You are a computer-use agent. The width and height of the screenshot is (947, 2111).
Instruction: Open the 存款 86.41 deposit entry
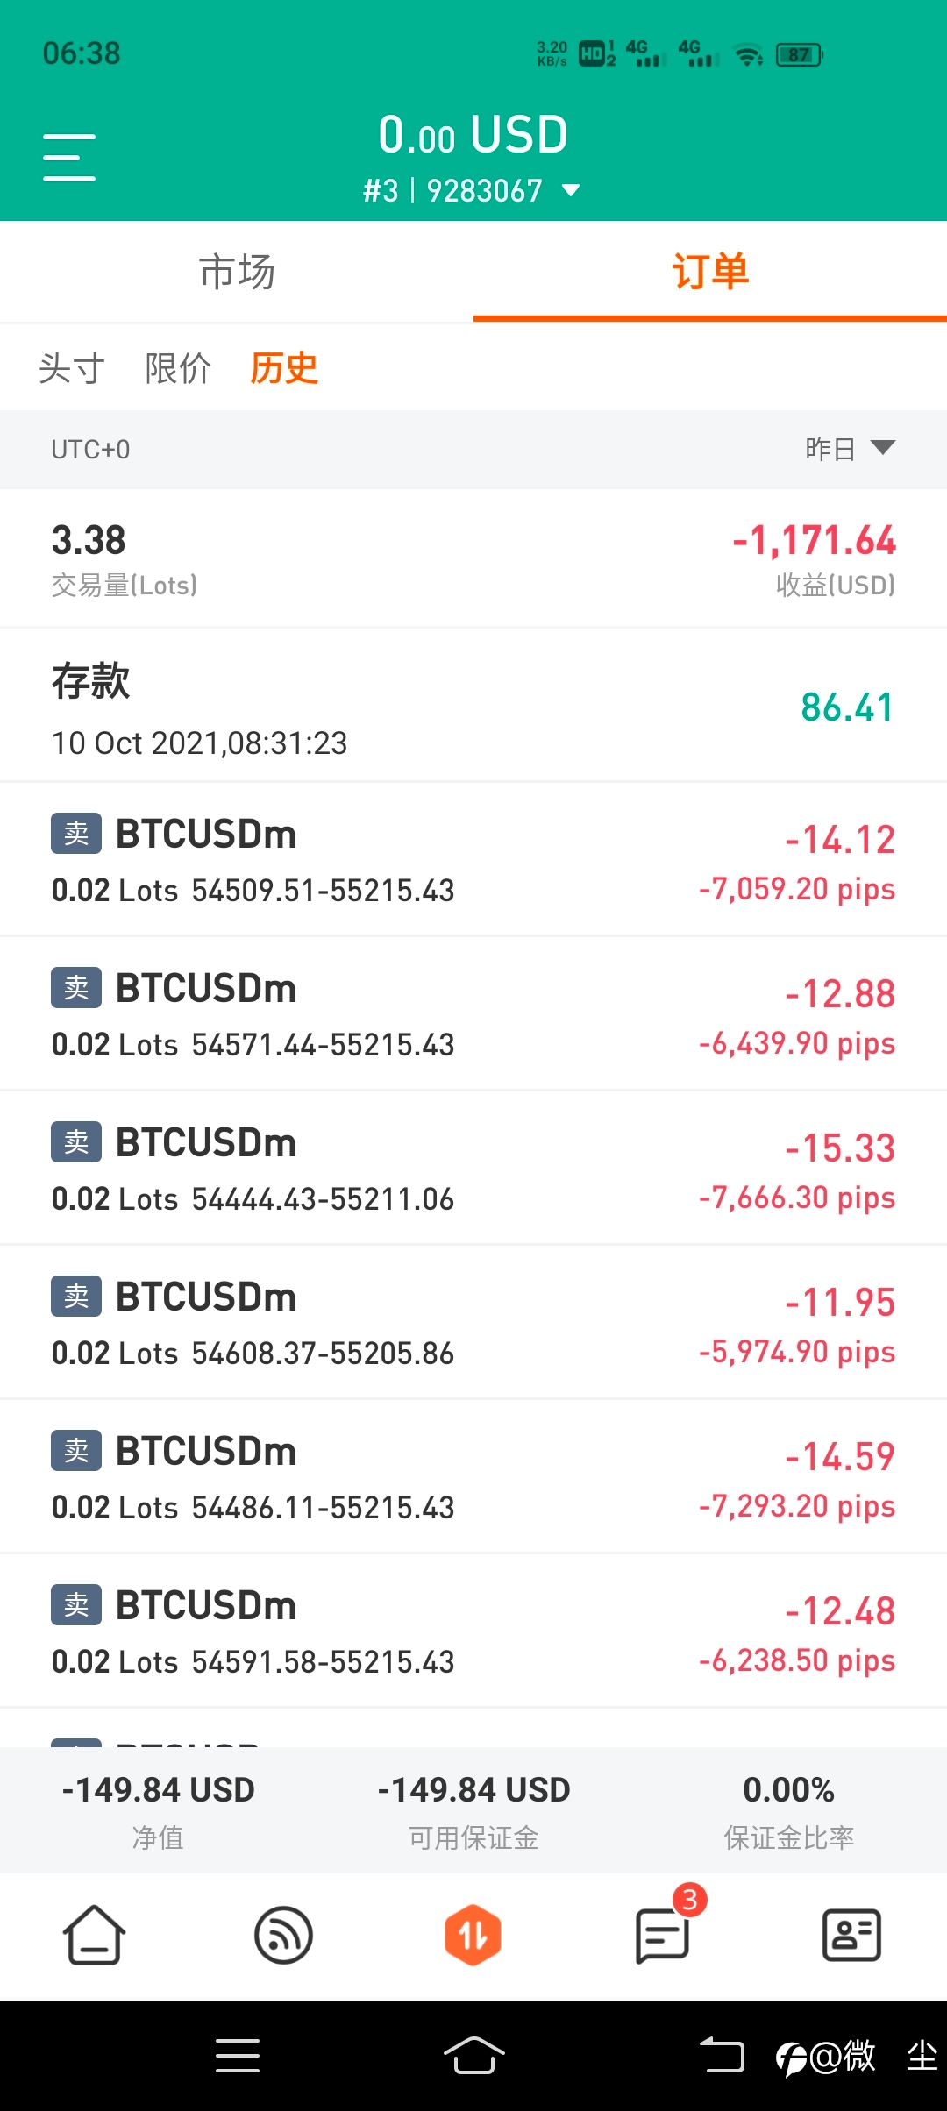(473, 706)
